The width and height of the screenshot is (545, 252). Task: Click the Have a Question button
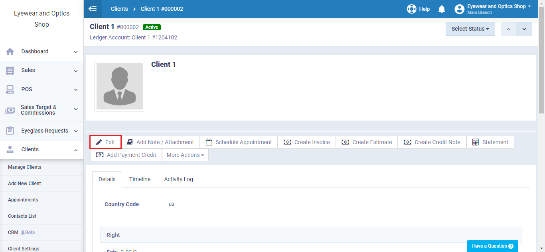[x=492, y=246]
